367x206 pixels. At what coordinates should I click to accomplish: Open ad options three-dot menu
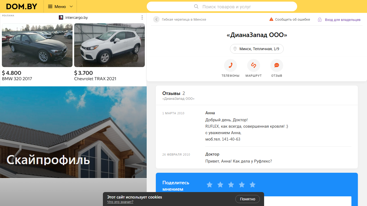142,17
